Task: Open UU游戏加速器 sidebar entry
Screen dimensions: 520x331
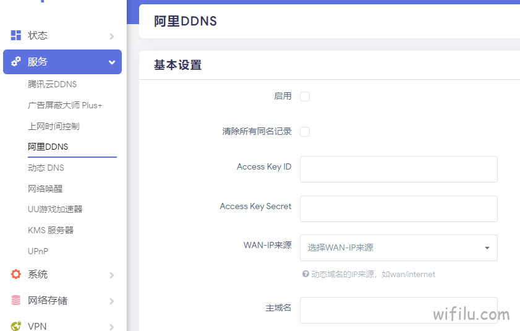Action: click(55, 209)
